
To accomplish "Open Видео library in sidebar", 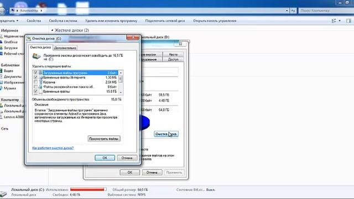I will click(x=8, y=71).
